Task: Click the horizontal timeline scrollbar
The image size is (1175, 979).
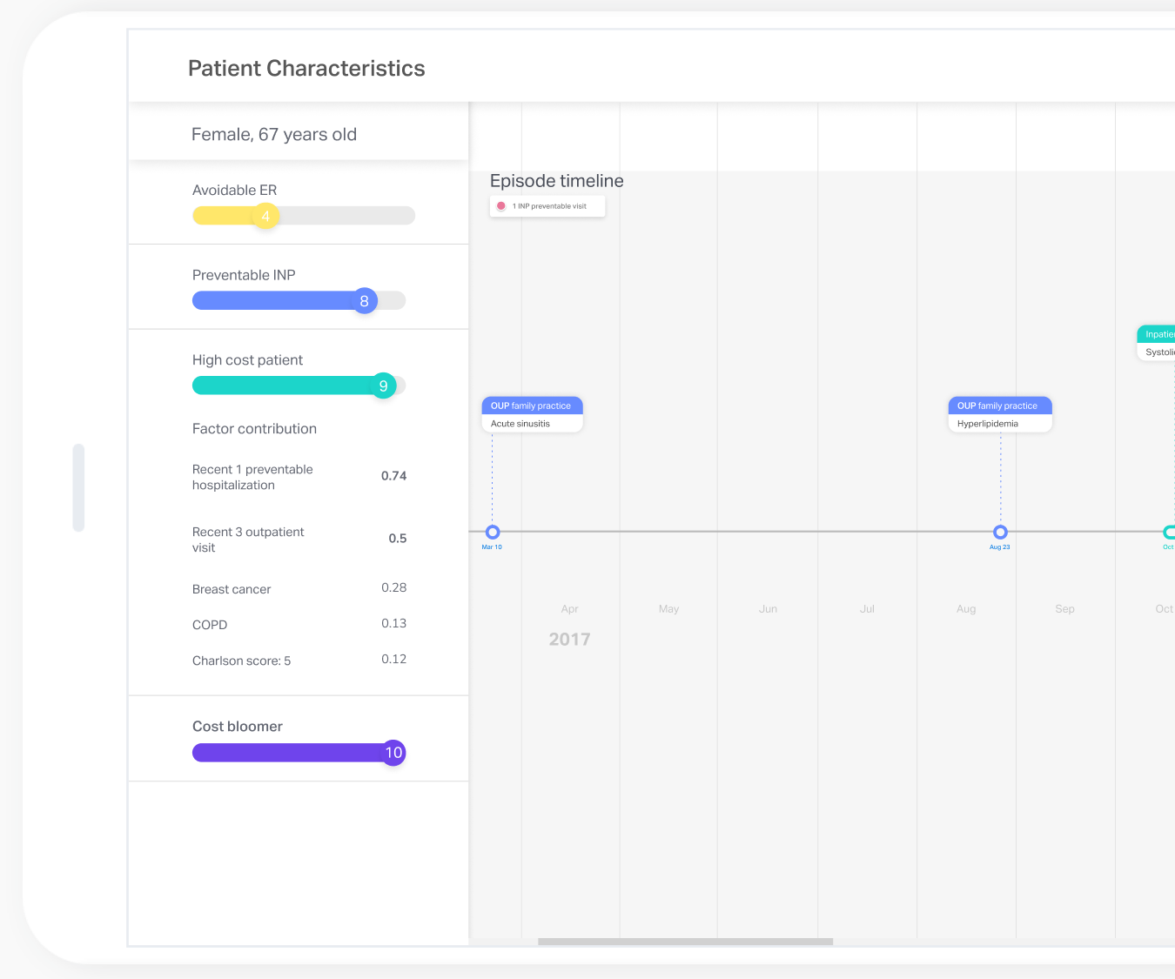Action: click(685, 942)
